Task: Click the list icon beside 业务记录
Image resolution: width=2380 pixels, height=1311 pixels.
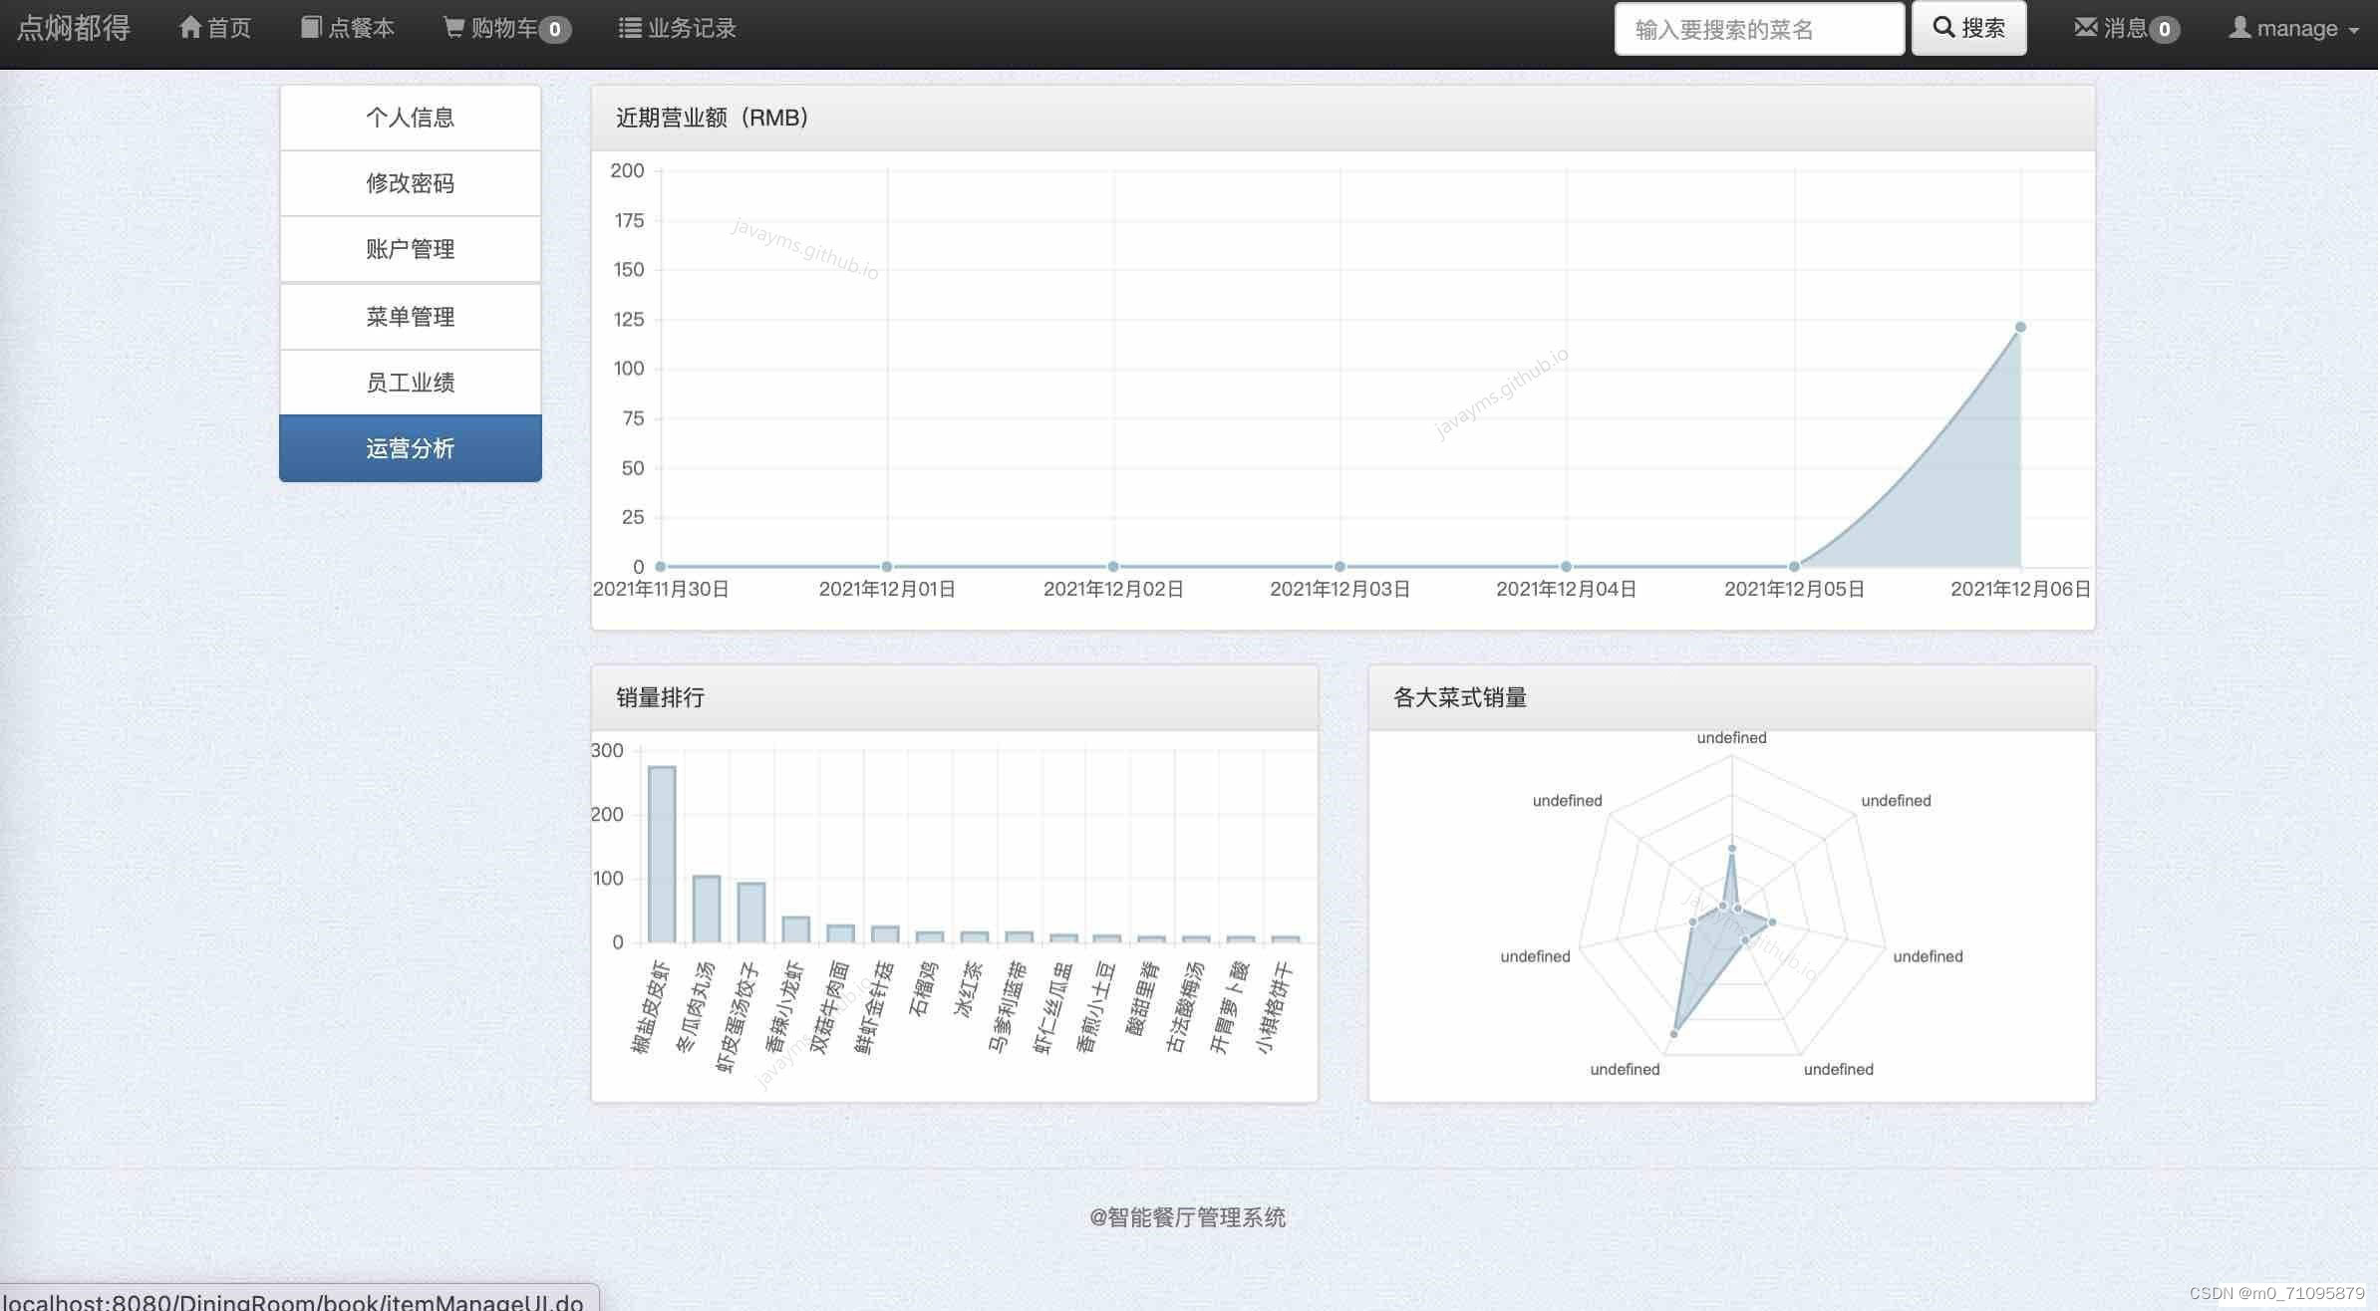Action: 629,28
